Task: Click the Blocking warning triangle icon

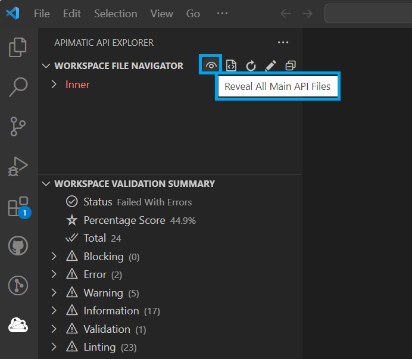Action: point(71,256)
